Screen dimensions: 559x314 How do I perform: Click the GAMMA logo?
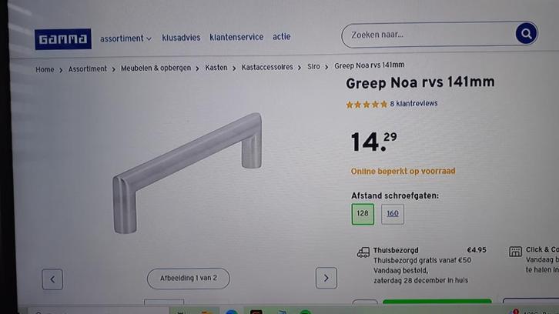[x=63, y=38]
